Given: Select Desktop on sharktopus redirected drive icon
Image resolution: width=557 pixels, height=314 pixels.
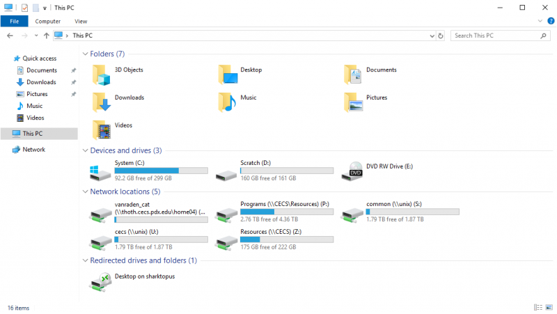Looking at the screenshot, I should (101, 283).
